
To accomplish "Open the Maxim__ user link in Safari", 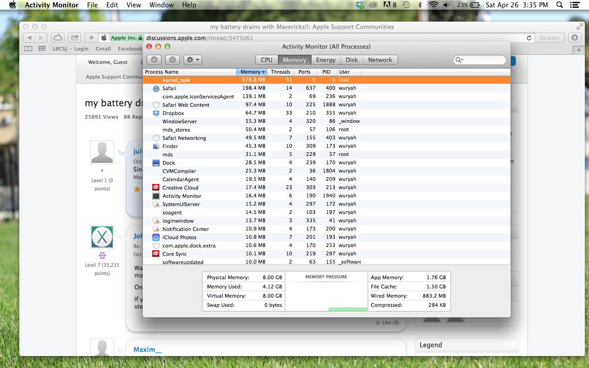I will pyautogui.click(x=148, y=350).
